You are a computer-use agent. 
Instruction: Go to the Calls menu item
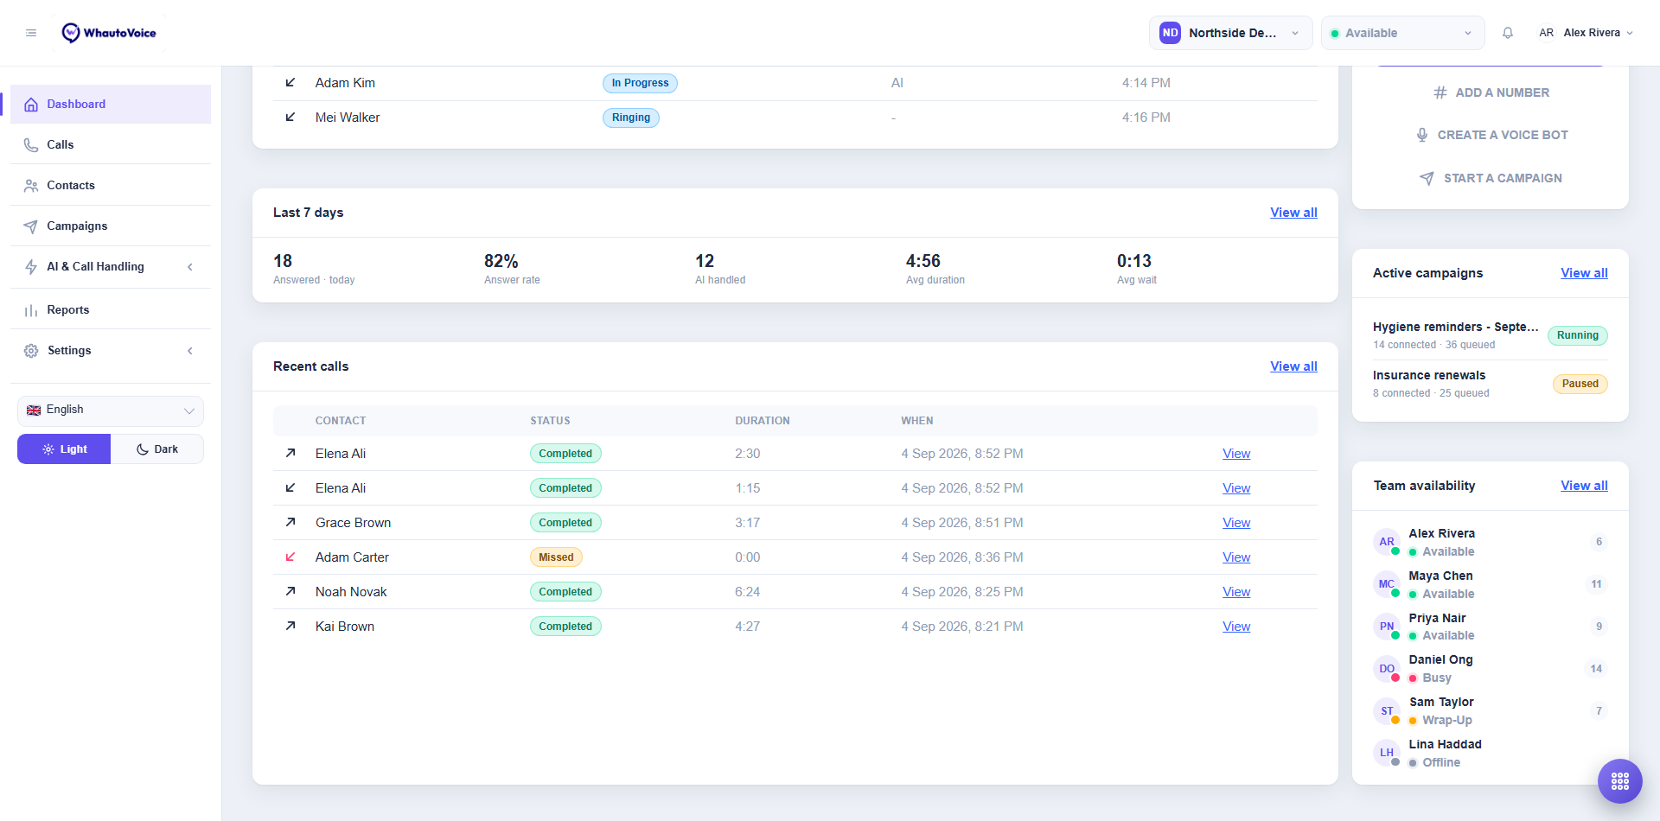[111, 145]
